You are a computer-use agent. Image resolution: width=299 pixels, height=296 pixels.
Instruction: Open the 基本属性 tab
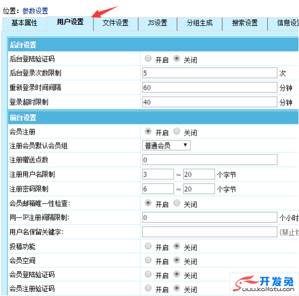(x=24, y=23)
